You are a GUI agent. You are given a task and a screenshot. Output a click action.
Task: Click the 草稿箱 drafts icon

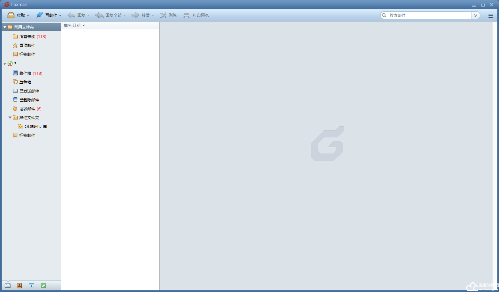click(15, 82)
